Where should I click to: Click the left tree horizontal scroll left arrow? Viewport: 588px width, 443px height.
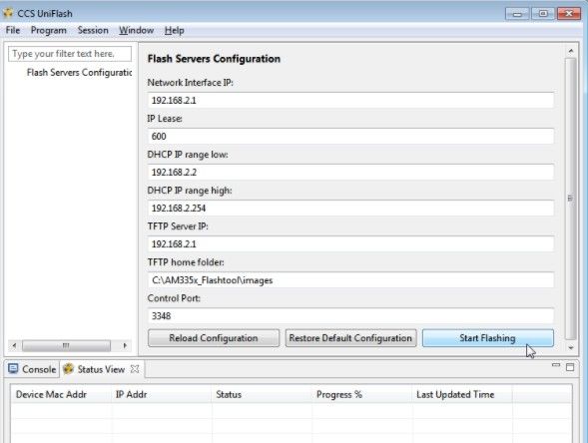14,345
